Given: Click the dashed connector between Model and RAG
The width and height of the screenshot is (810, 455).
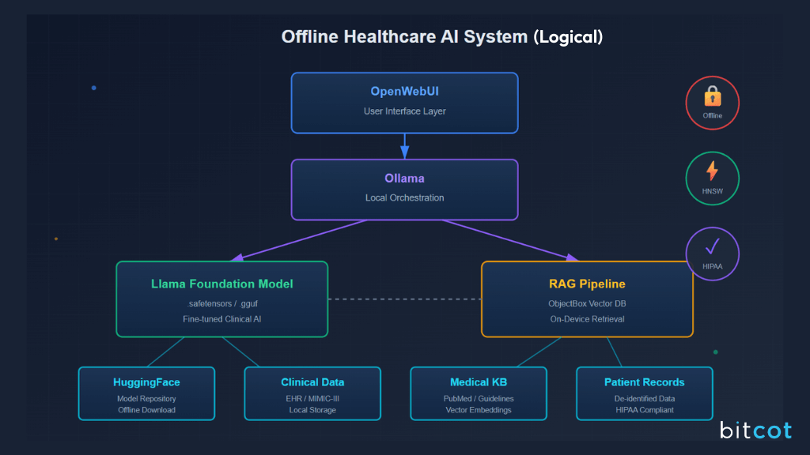Looking at the screenshot, I should click(x=404, y=299).
